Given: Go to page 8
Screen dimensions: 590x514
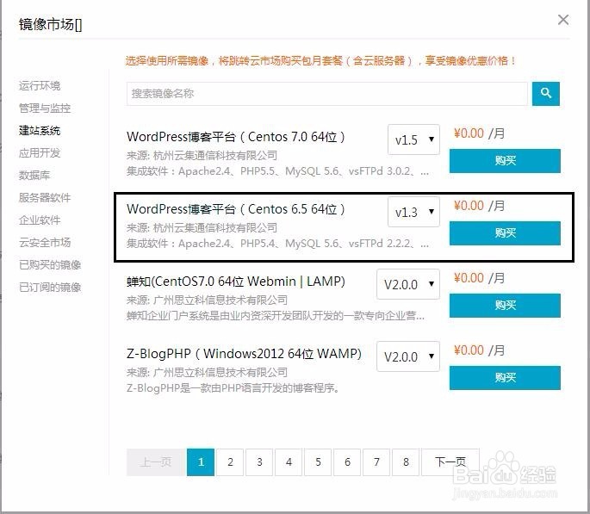Looking at the screenshot, I should [406, 462].
